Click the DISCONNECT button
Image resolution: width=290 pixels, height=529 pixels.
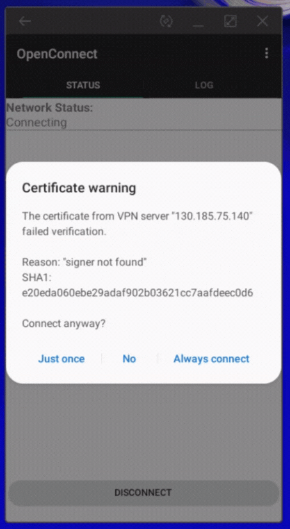point(143,492)
